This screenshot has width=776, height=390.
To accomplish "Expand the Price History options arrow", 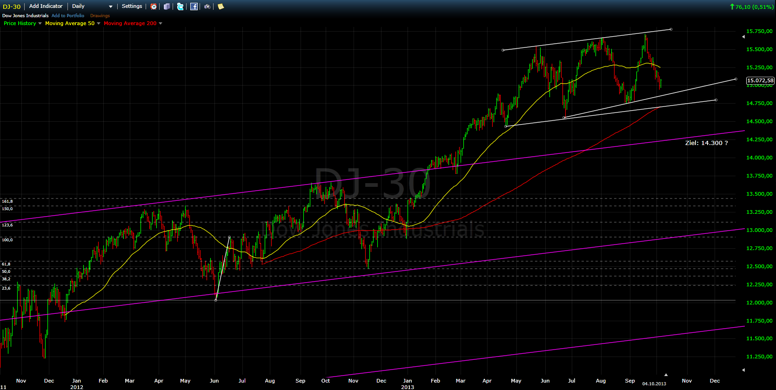I will [40, 24].
